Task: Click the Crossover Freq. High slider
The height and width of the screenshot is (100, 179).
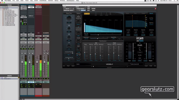Action: [x=69, y=53]
